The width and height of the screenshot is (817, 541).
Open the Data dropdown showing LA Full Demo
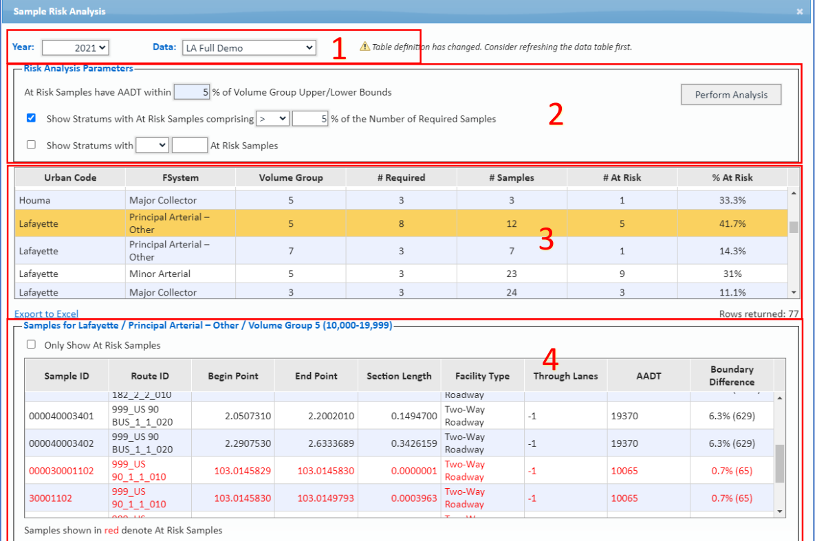point(249,48)
